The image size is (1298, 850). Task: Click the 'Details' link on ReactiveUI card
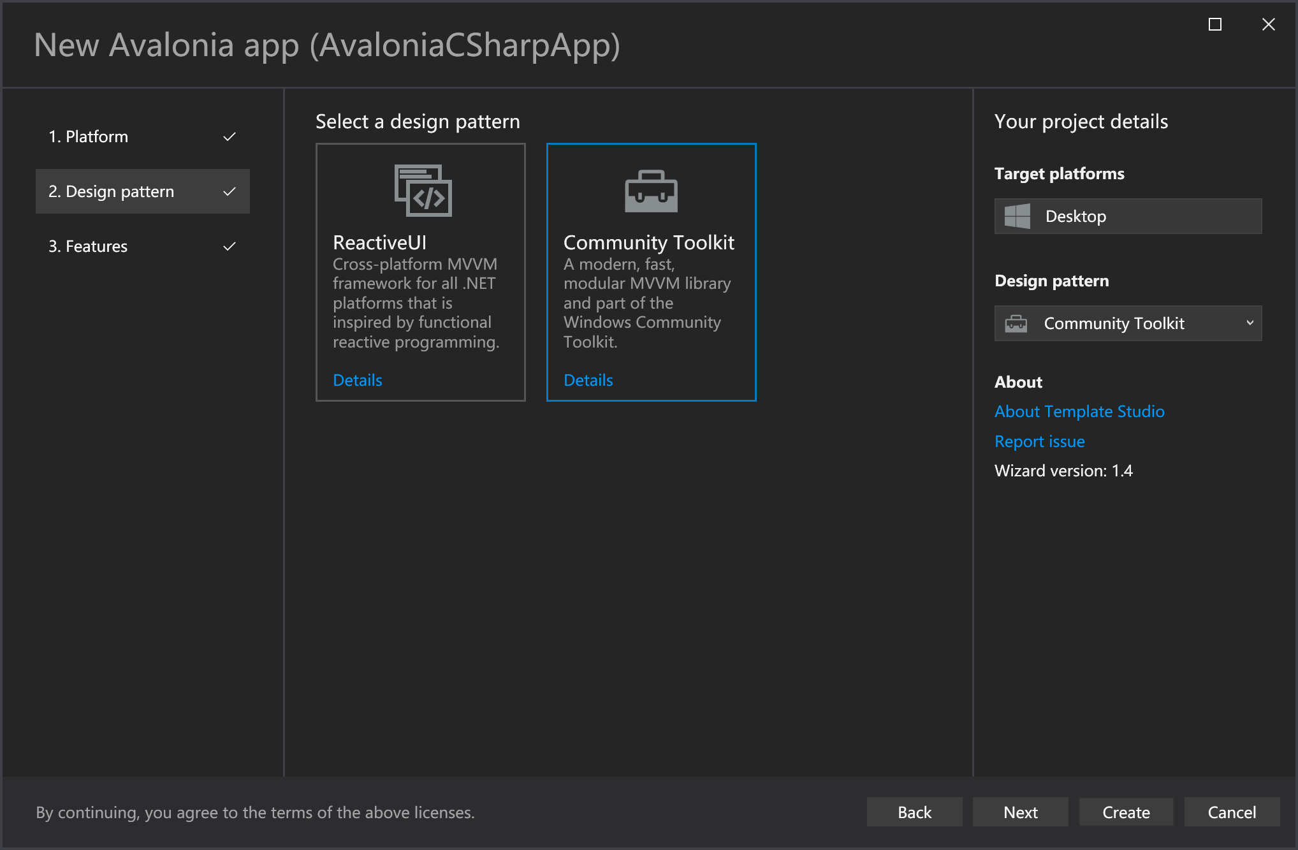(x=358, y=379)
